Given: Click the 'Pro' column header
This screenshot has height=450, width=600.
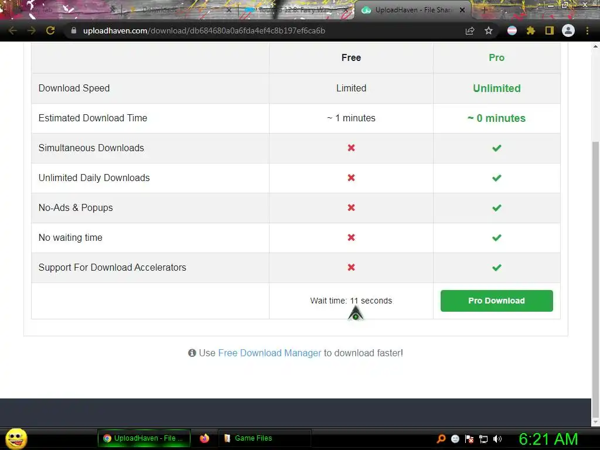Looking at the screenshot, I should point(496,58).
